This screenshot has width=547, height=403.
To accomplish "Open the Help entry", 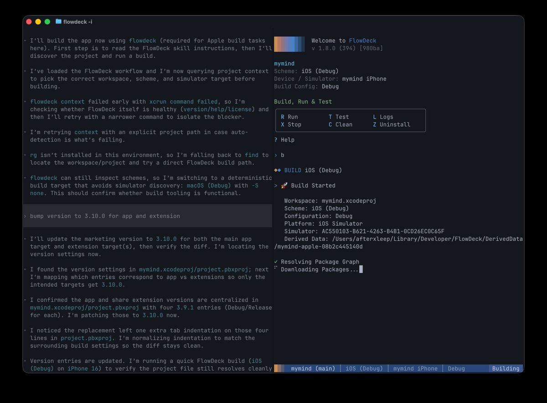I will coord(284,140).
